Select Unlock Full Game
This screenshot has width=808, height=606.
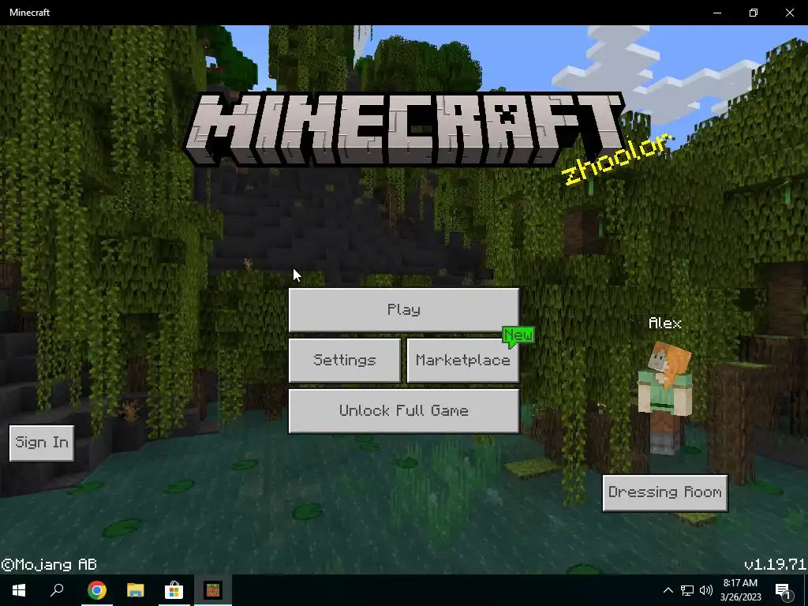point(403,410)
